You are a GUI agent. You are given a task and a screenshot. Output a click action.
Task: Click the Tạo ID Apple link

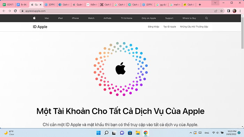tap(169, 27)
